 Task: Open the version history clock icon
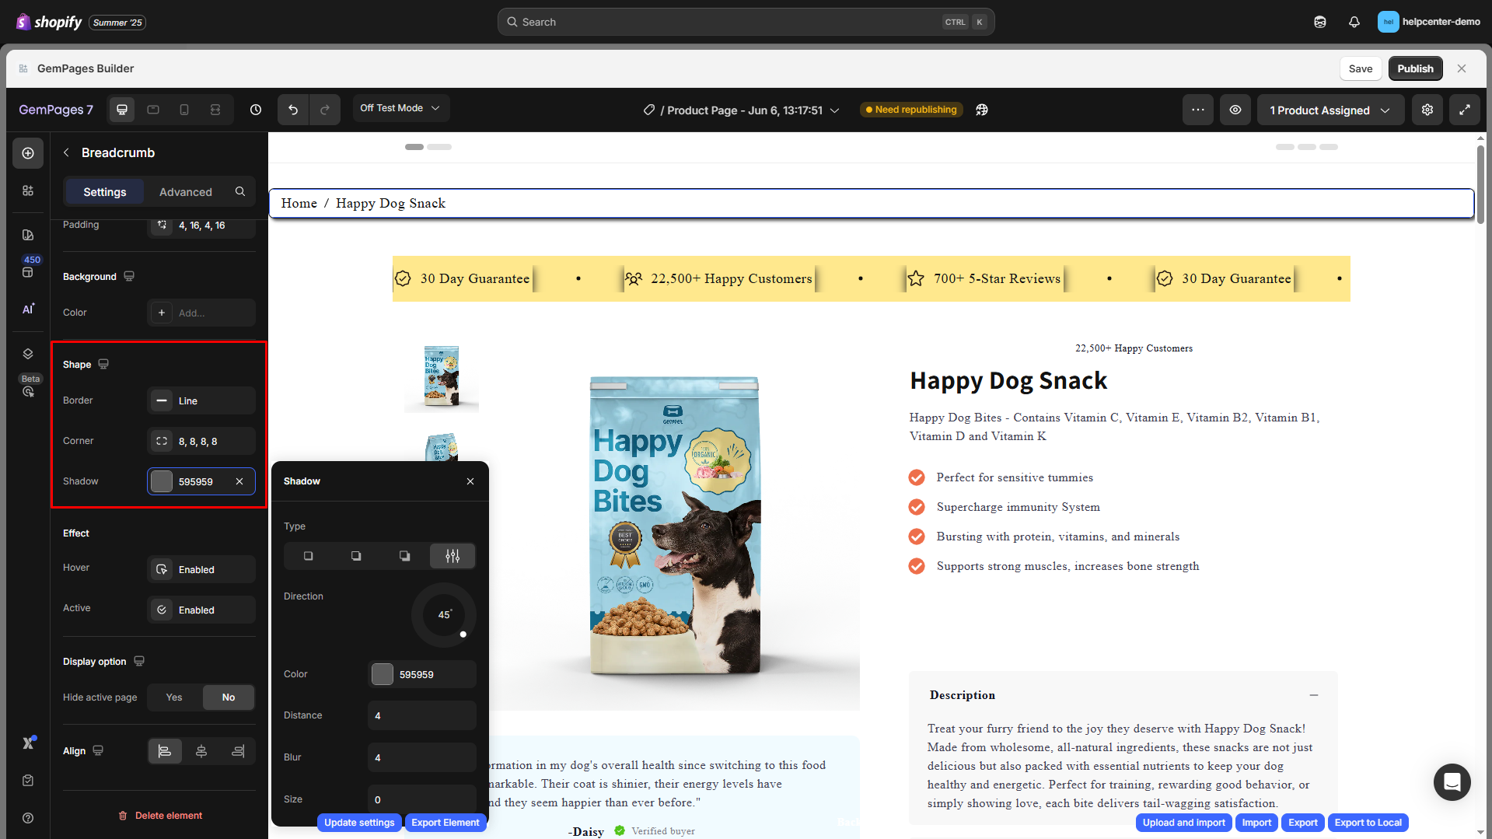click(256, 110)
